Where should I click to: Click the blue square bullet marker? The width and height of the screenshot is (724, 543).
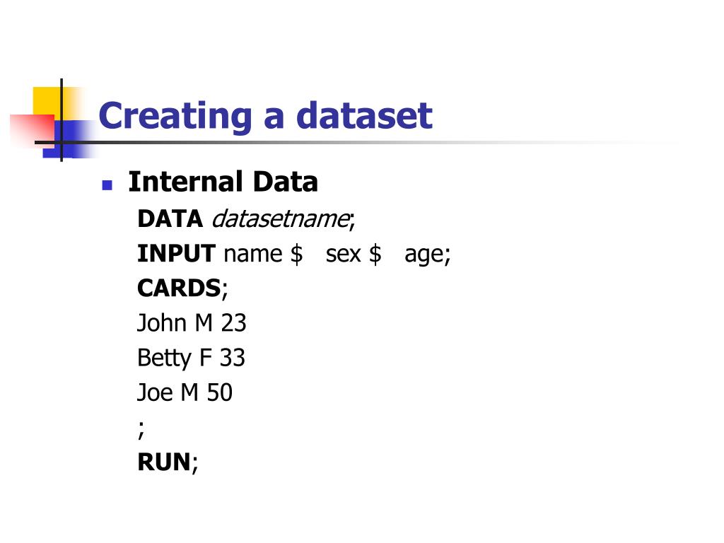click(x=107, y=185)
